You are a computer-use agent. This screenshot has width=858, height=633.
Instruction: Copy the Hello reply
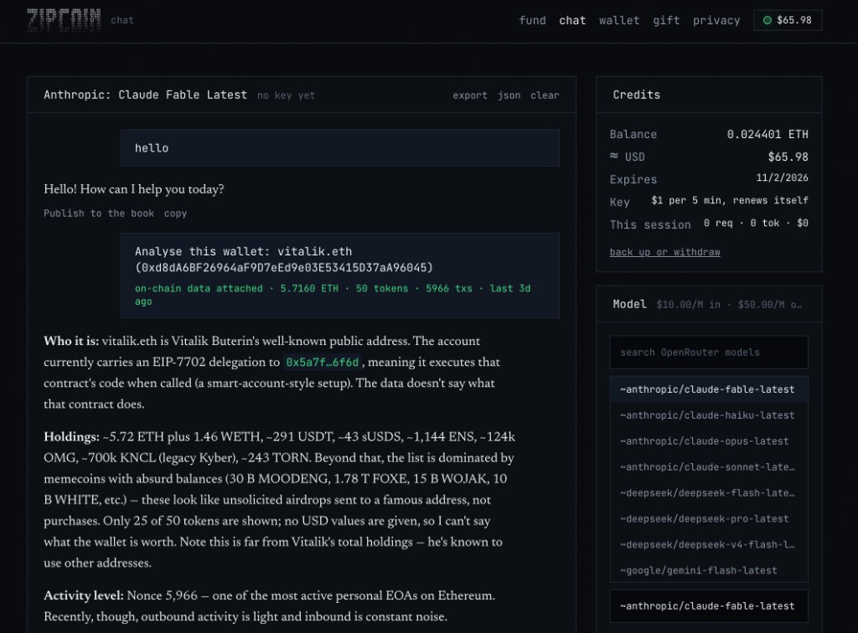176,214
